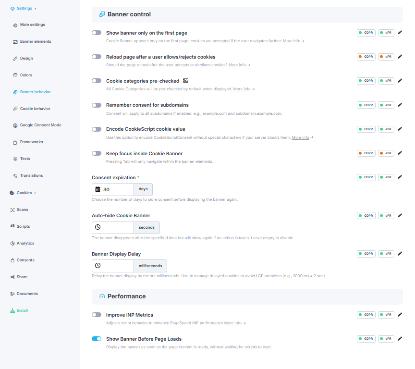Click the Settings gear icon in sidebar
The image size is (415, 369).
(12, 9)
